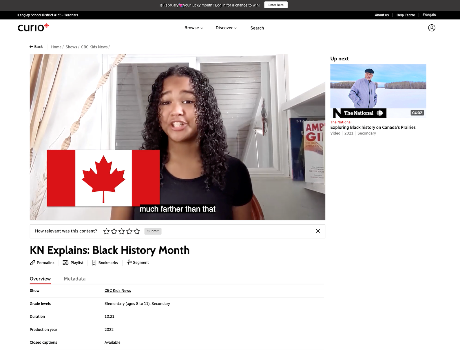The width and height of the screenshot is (460, 352).
Task: Create a Segment of the video
Action: (x=137, y=263)
